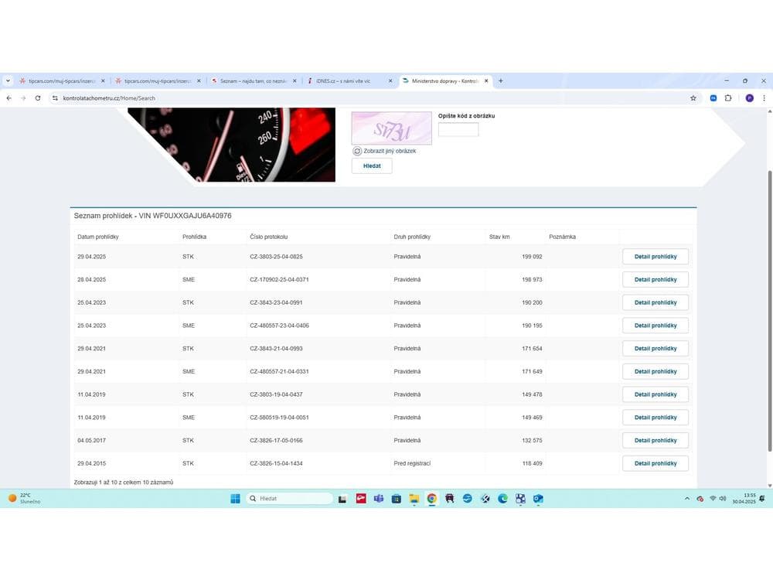Open Microsoft Edge from the taskbar
The image size is (773, 580).
click(502, 499)
